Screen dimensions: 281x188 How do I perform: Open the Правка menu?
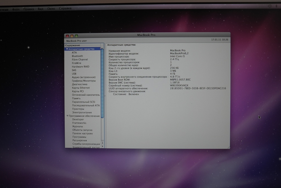click(x=29, y=9)
